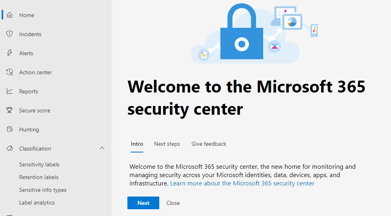Open Incidents via the shield icon
391x216 pixels.
click(10, 34)
